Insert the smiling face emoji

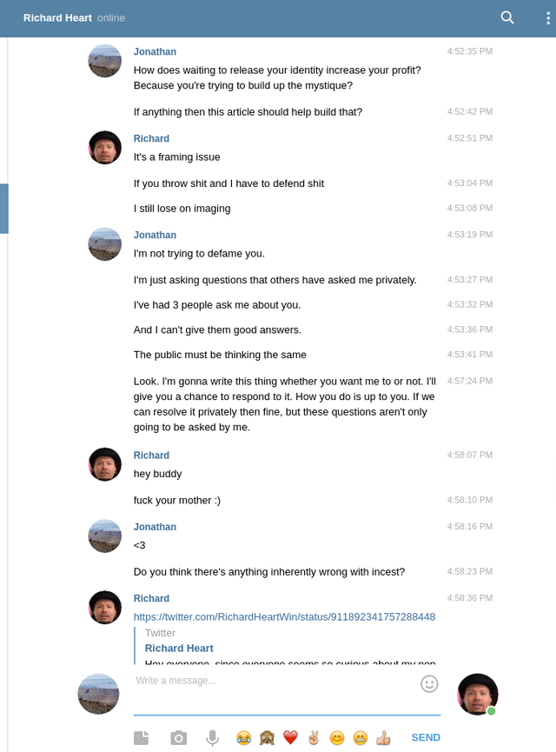pyautogui.click(x=337, y=737)
